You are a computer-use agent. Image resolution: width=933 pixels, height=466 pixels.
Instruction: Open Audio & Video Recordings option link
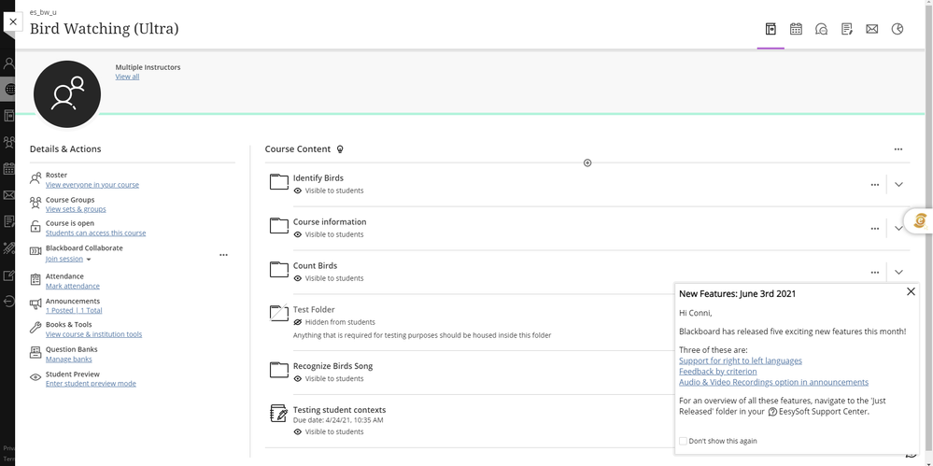coord(773,382)
